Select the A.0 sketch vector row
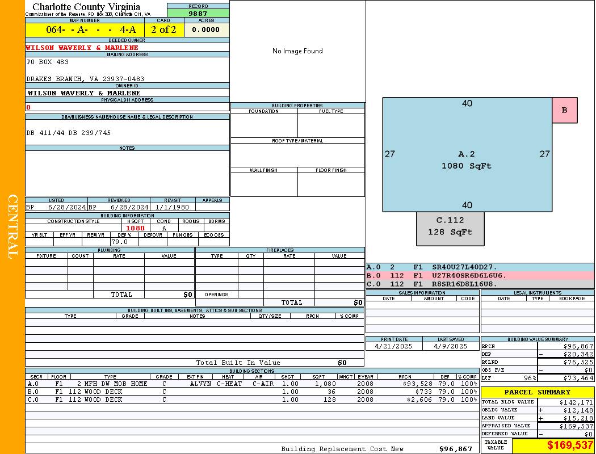This screenshot has width=596, height=454. click(x=480, y=267)
